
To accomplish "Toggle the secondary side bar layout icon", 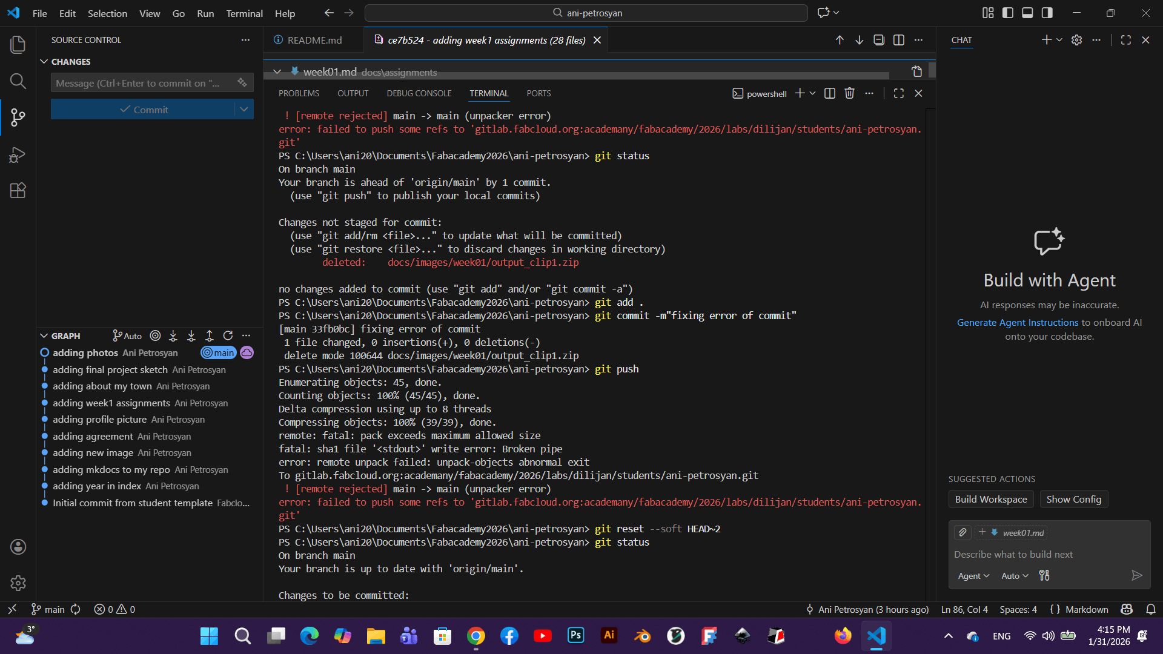I will [1047, 13].
